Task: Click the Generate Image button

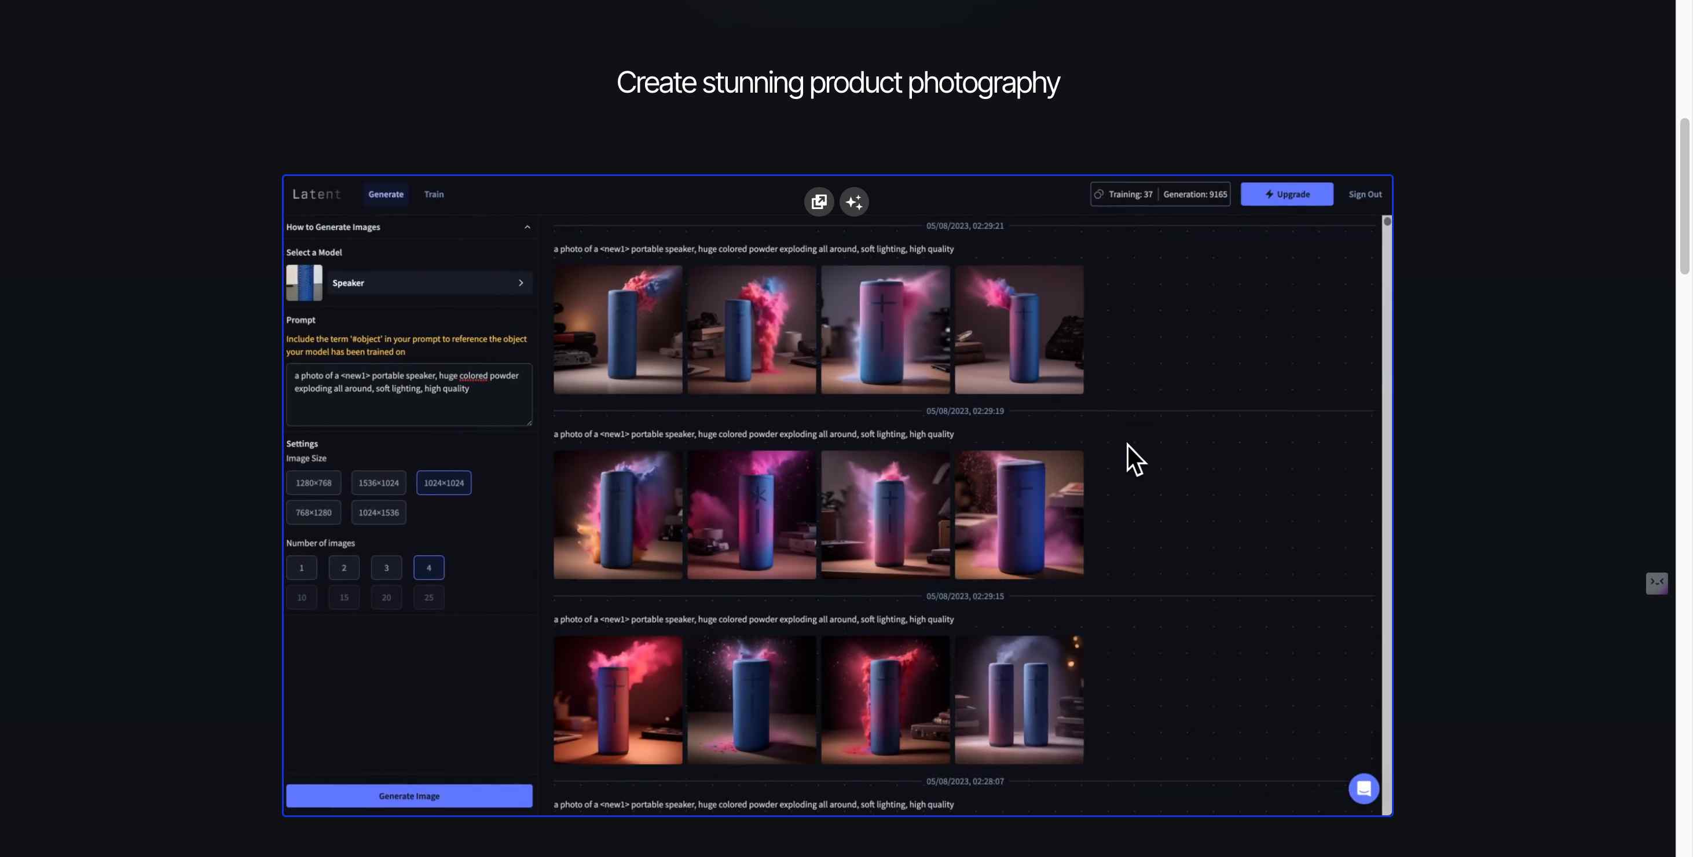Action: [409, 795]
